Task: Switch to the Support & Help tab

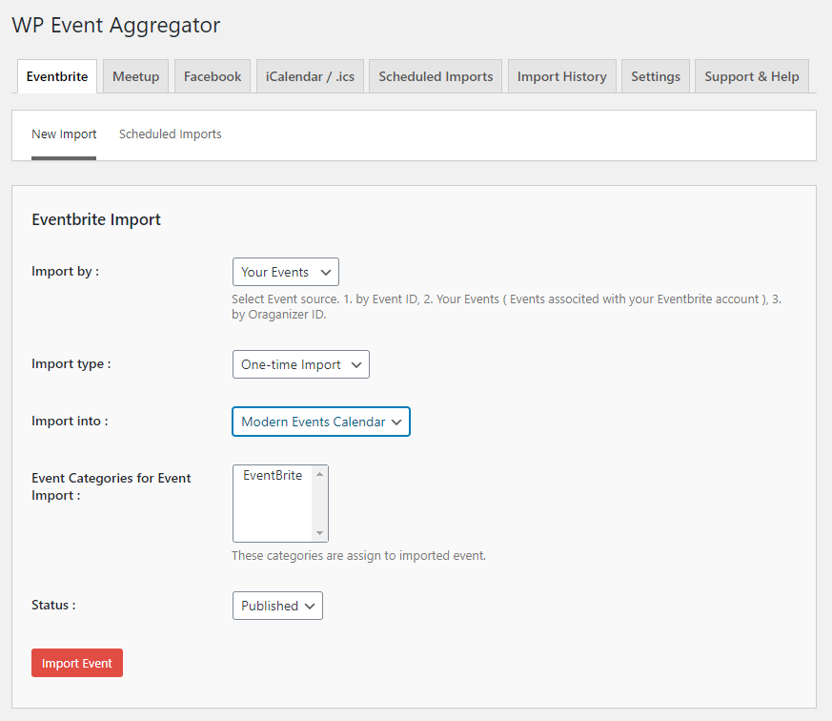Action: (751, 76)
